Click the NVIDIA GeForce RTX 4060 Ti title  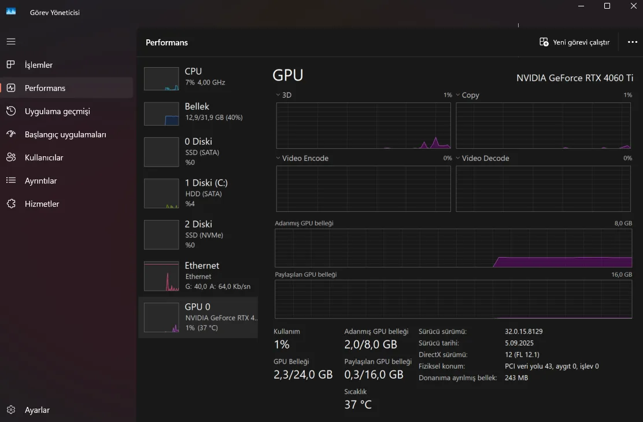click(575, 78)
